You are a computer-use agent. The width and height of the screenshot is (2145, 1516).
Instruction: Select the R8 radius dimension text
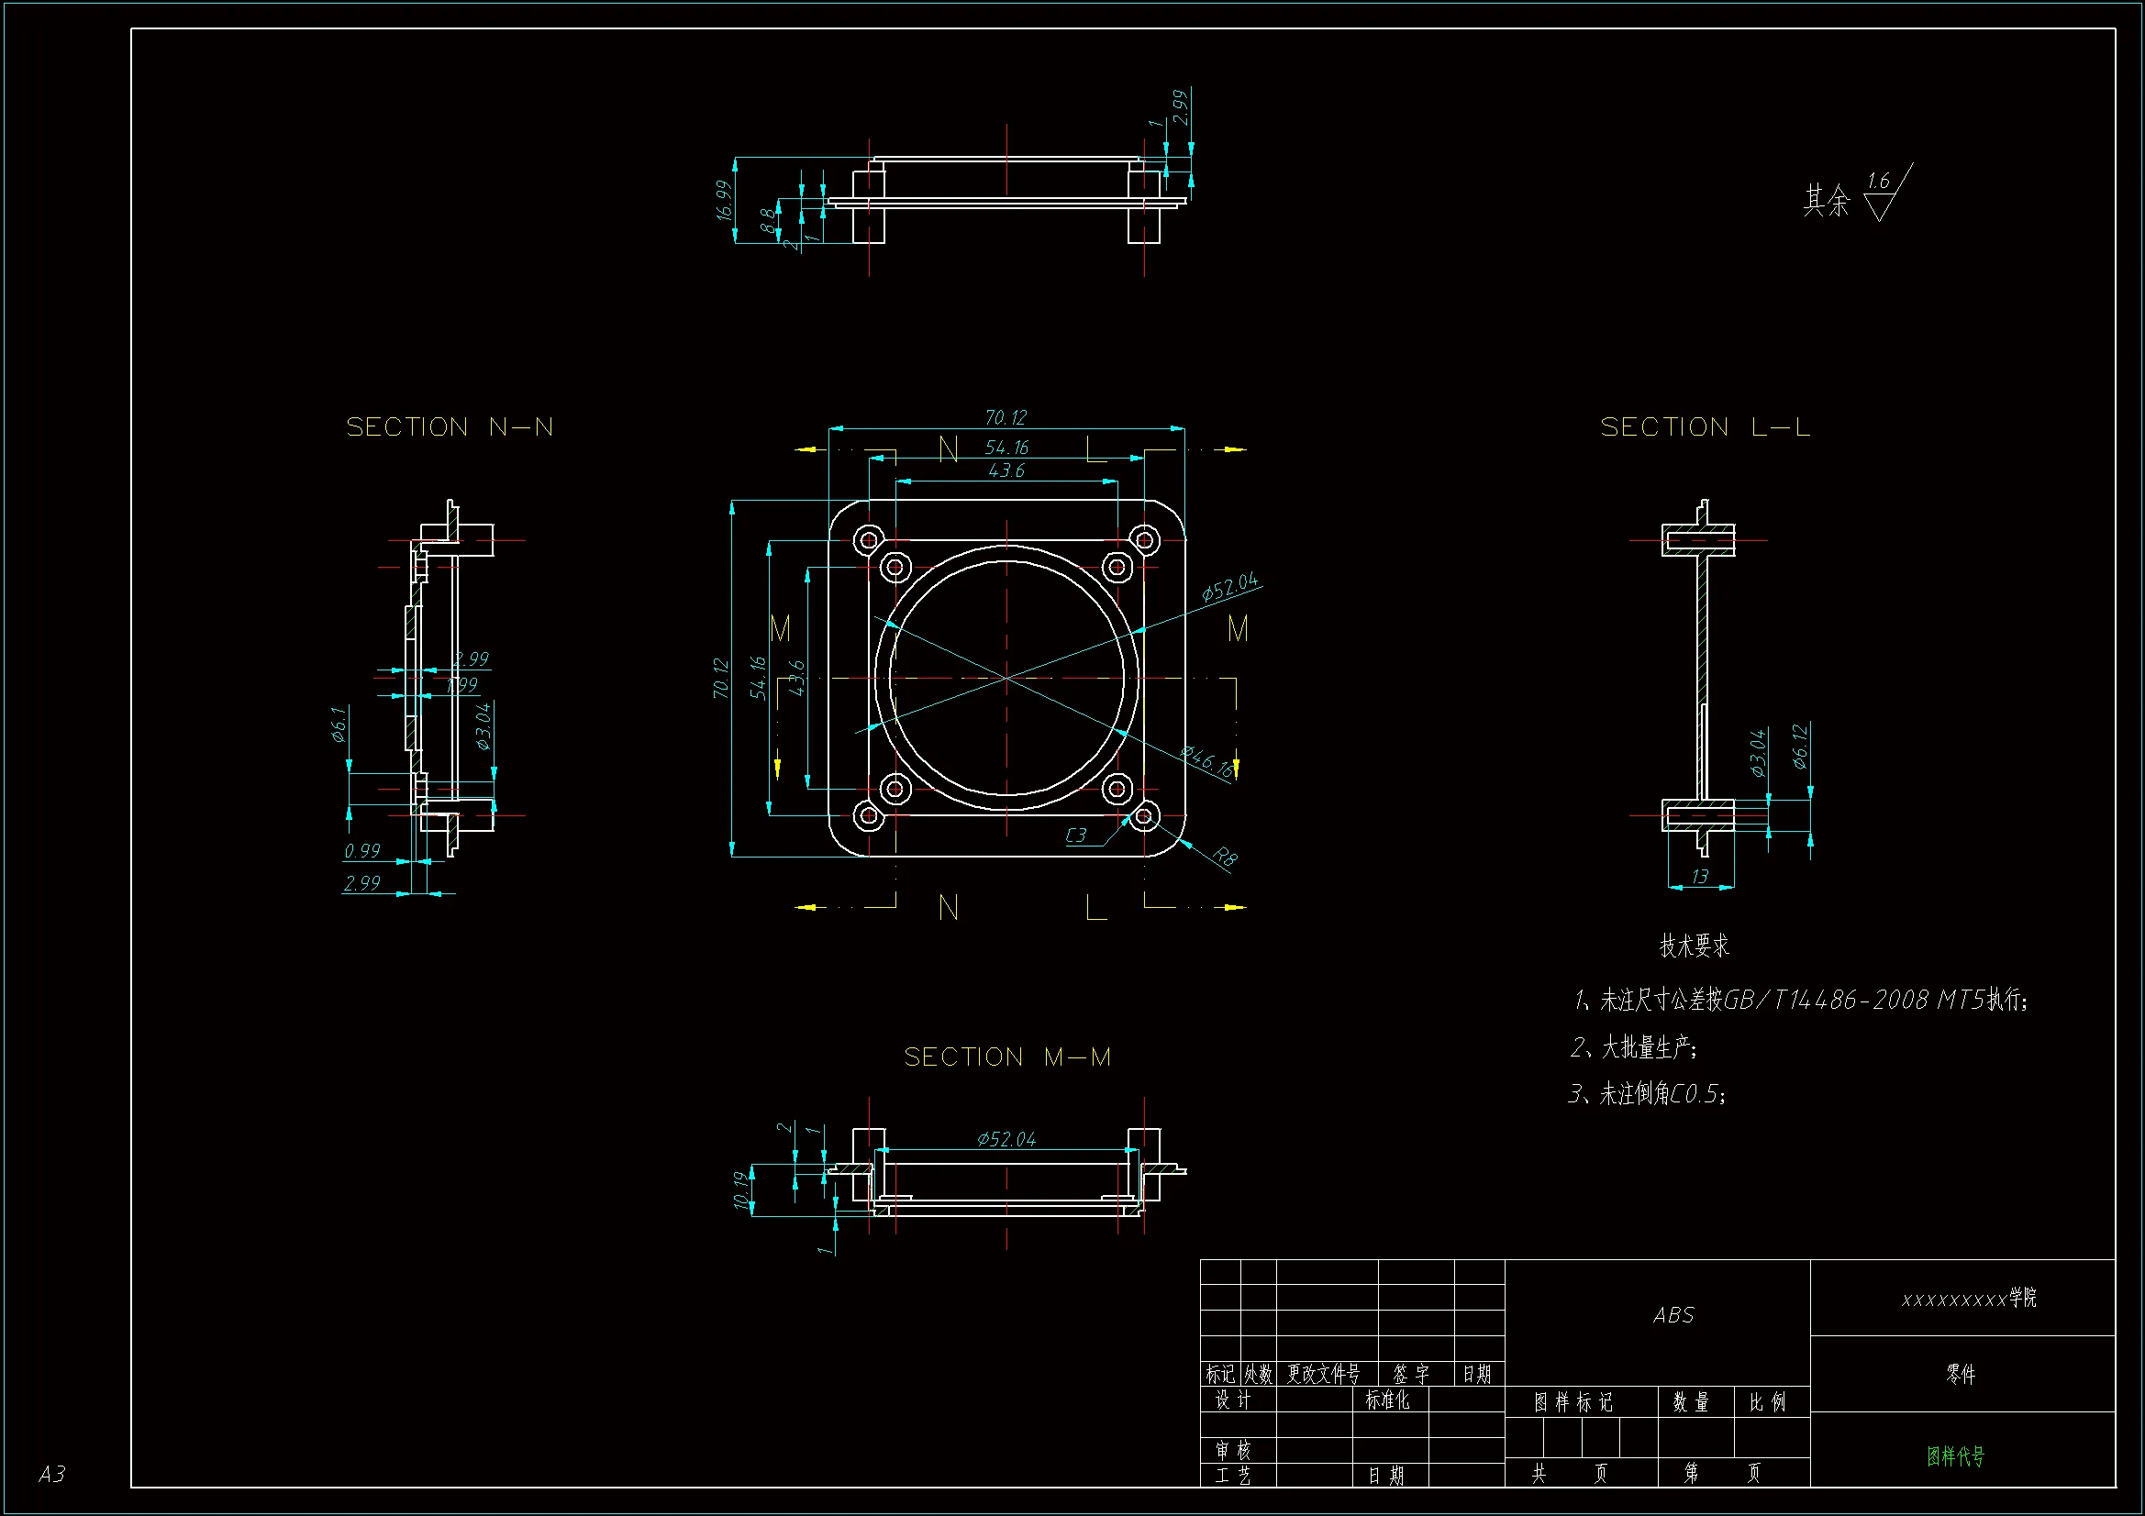coord(1225,856)
